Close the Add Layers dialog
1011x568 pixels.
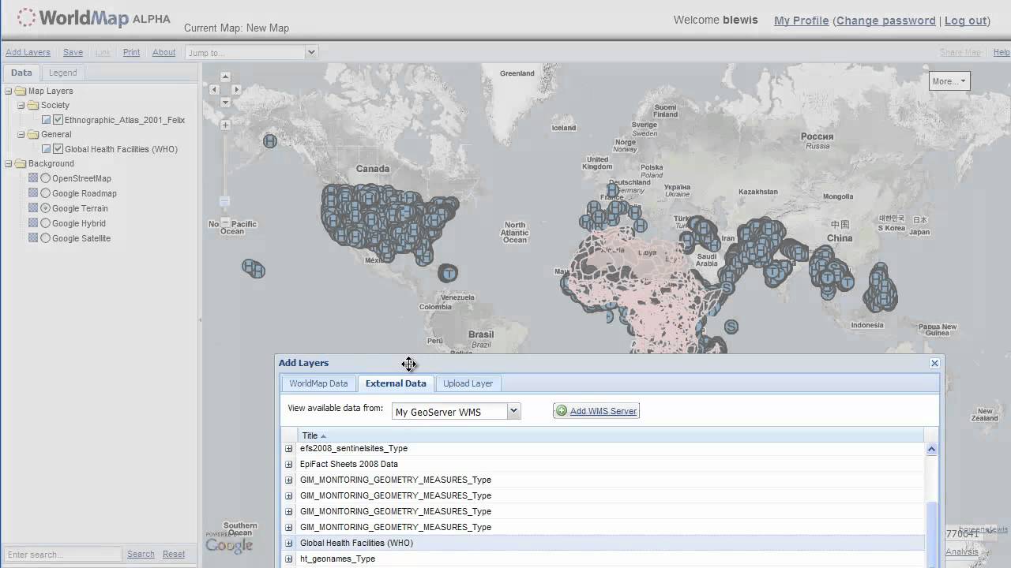(934, 363)
